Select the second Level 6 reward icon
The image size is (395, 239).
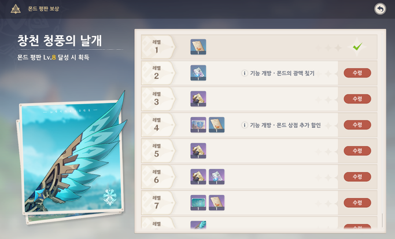217,177
